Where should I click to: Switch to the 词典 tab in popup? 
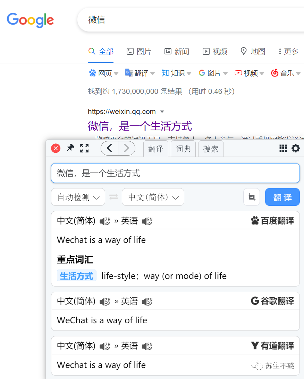click(x=183, y=149)
